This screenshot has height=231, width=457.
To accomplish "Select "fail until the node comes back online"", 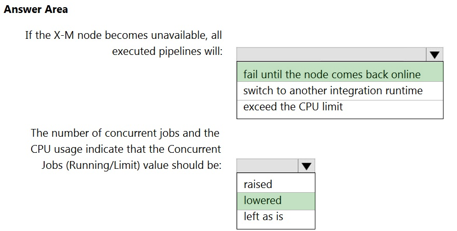I will 332,74.
